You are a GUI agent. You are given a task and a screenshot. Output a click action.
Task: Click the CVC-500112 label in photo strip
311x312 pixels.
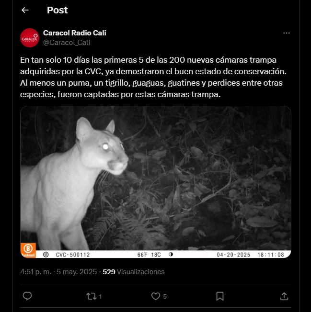pyautogui.click(x=73, y=255)
